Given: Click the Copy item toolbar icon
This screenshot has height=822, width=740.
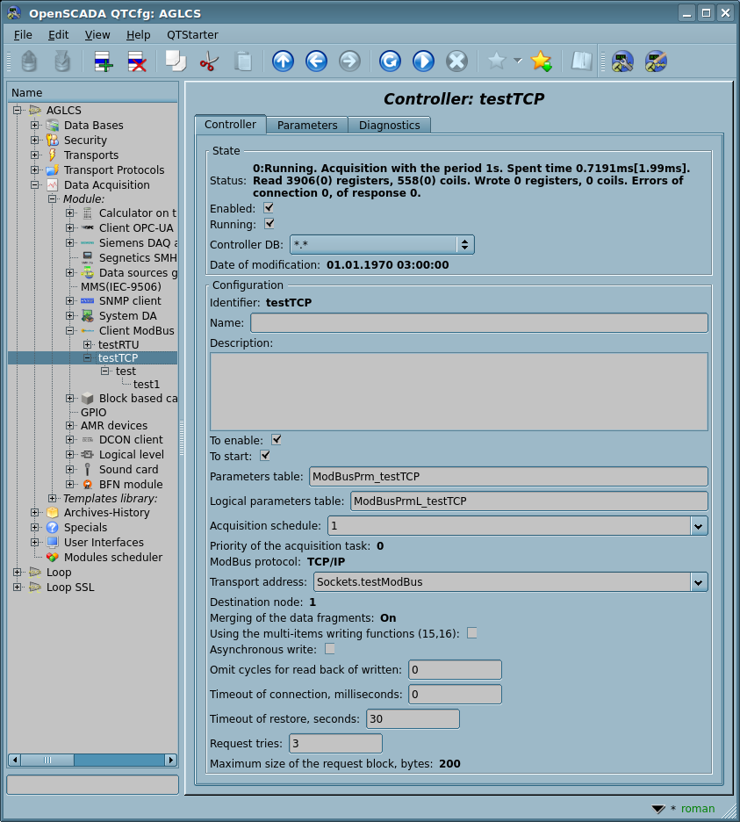Looking at the screenshot, I should 176,61.
